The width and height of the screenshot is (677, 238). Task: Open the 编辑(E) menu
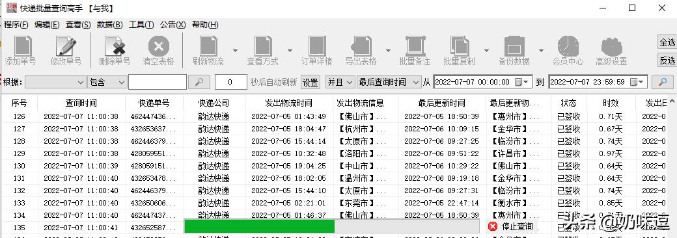coord(47,25)
